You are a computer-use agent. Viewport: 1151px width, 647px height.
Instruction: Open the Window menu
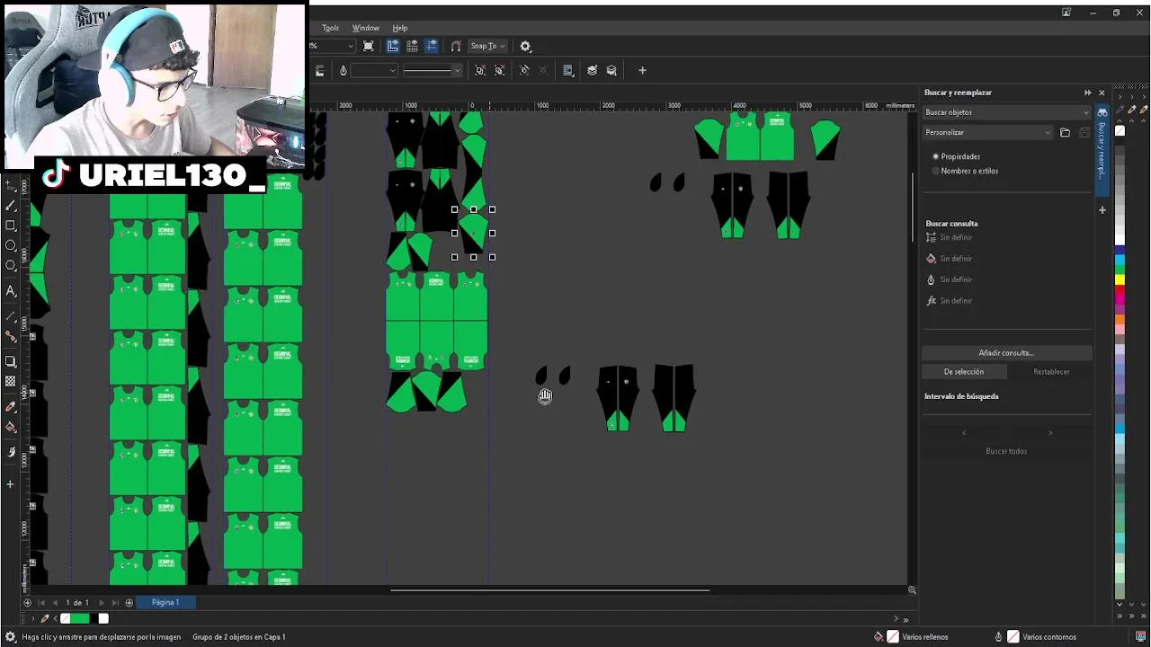365,28
